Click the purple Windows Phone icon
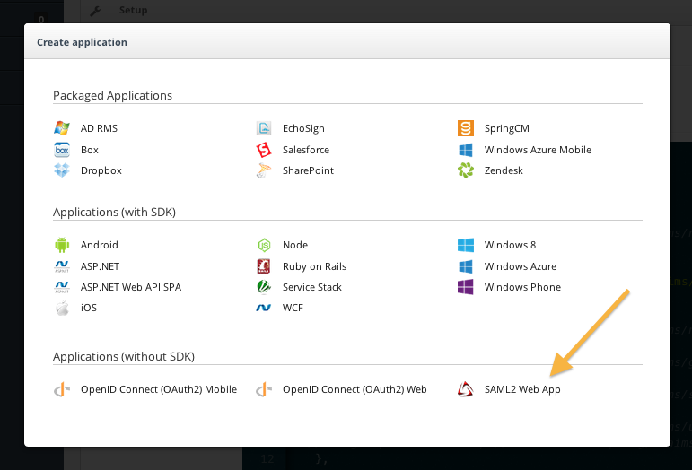Viewport: 692px width, 470px height. point(466,287)
